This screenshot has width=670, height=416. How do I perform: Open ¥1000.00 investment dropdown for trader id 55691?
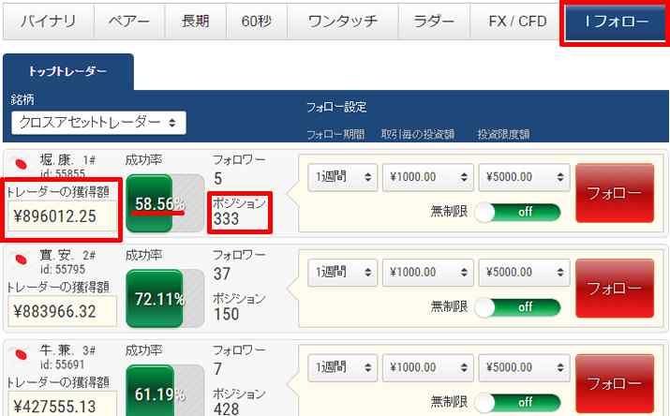coord(427,367)
